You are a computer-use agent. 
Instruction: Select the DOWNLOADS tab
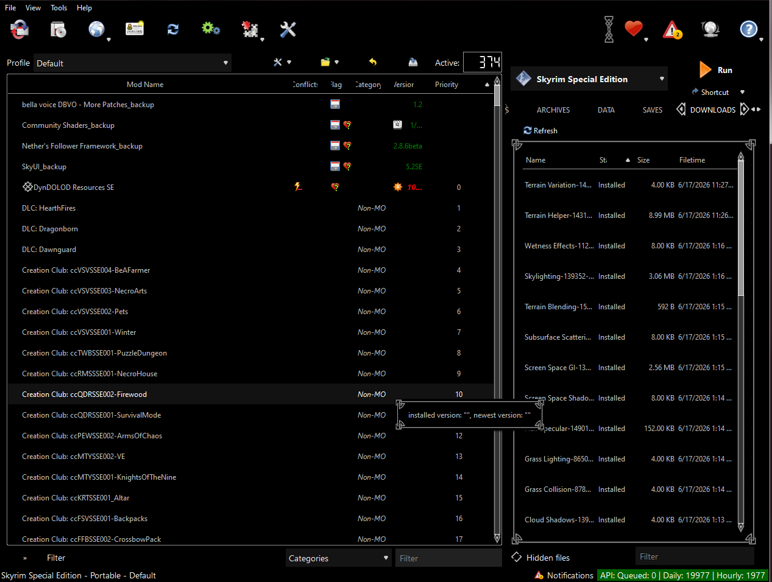[713, 110]
